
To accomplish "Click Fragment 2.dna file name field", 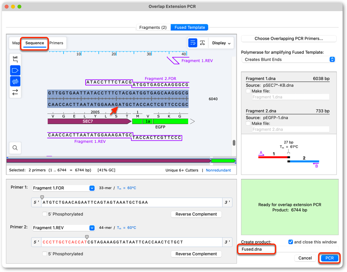I will (291, 129).
